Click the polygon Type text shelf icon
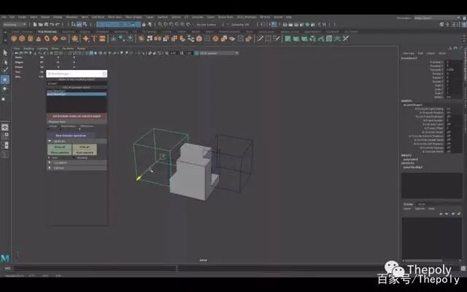Viewport: 467px width, 292px height. tap(94, 39)
